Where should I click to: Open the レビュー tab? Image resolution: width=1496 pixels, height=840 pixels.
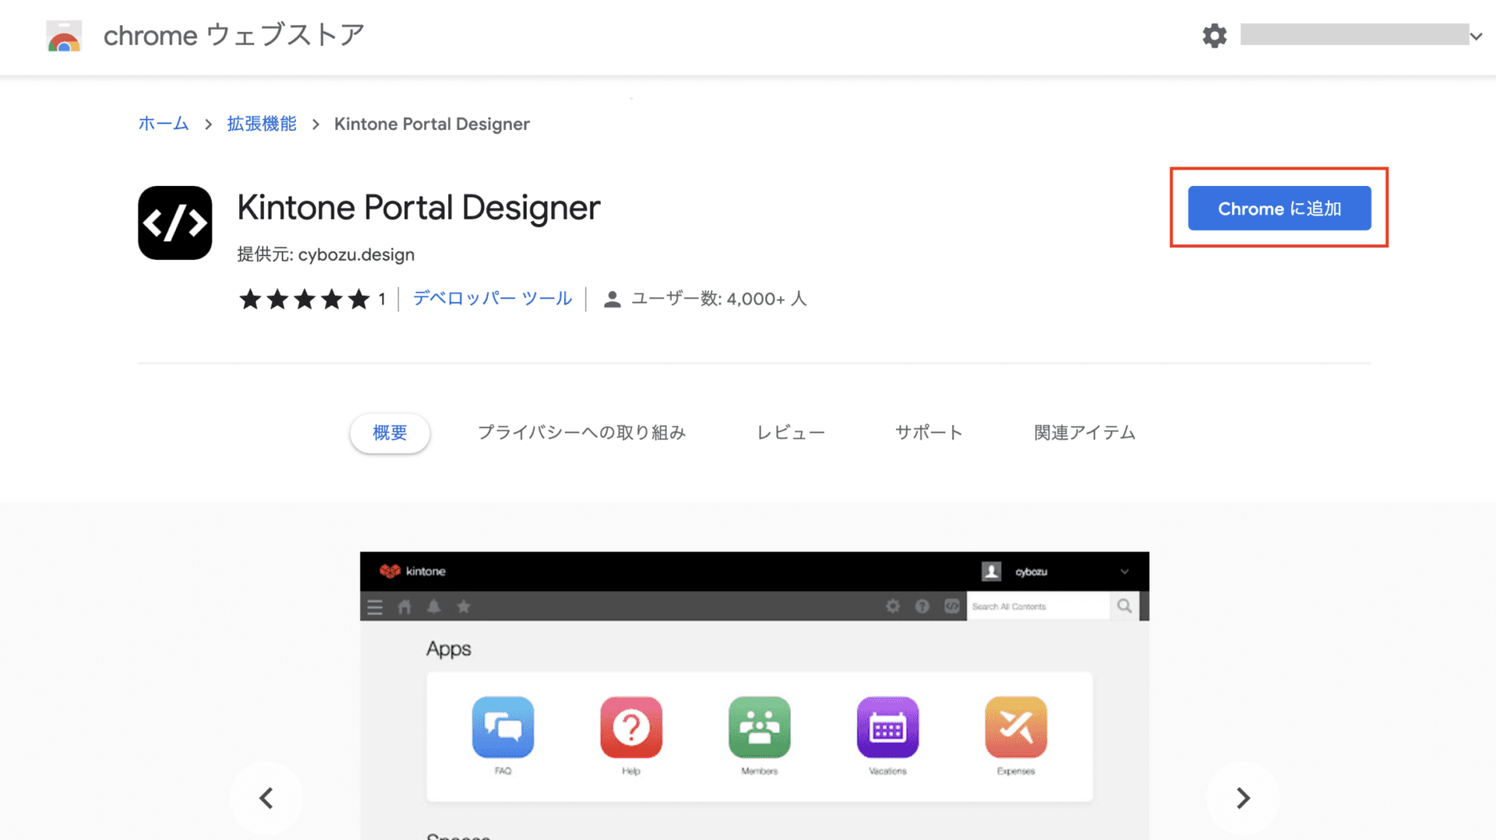pos(790,433)
